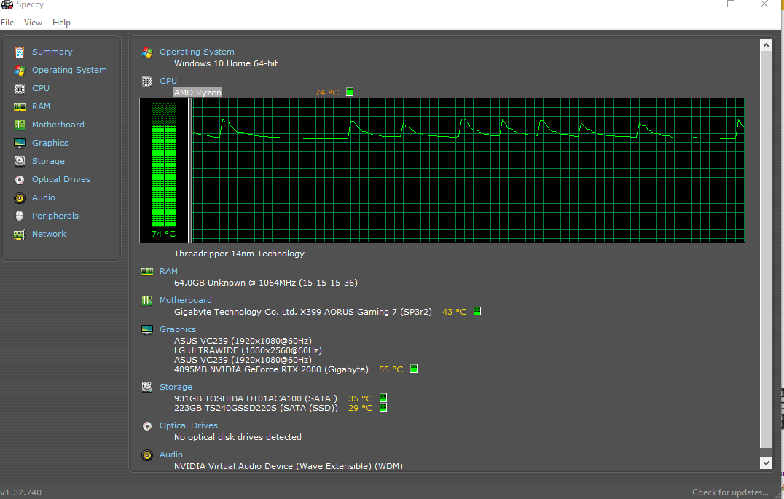Click the Speccy app icon in title bar
This screenshot has width=784, height=499.
click(7, 4)
